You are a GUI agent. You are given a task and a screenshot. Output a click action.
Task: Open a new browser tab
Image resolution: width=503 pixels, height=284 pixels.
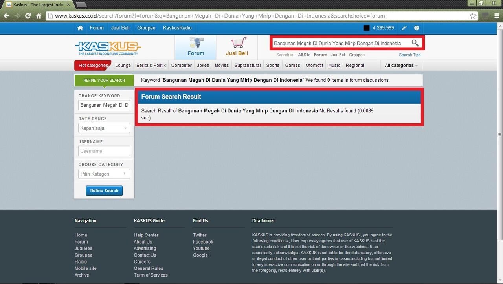(x=81, y=5)
